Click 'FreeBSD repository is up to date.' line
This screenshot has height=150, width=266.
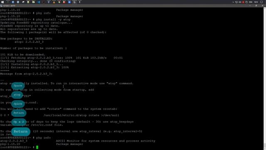30,26
